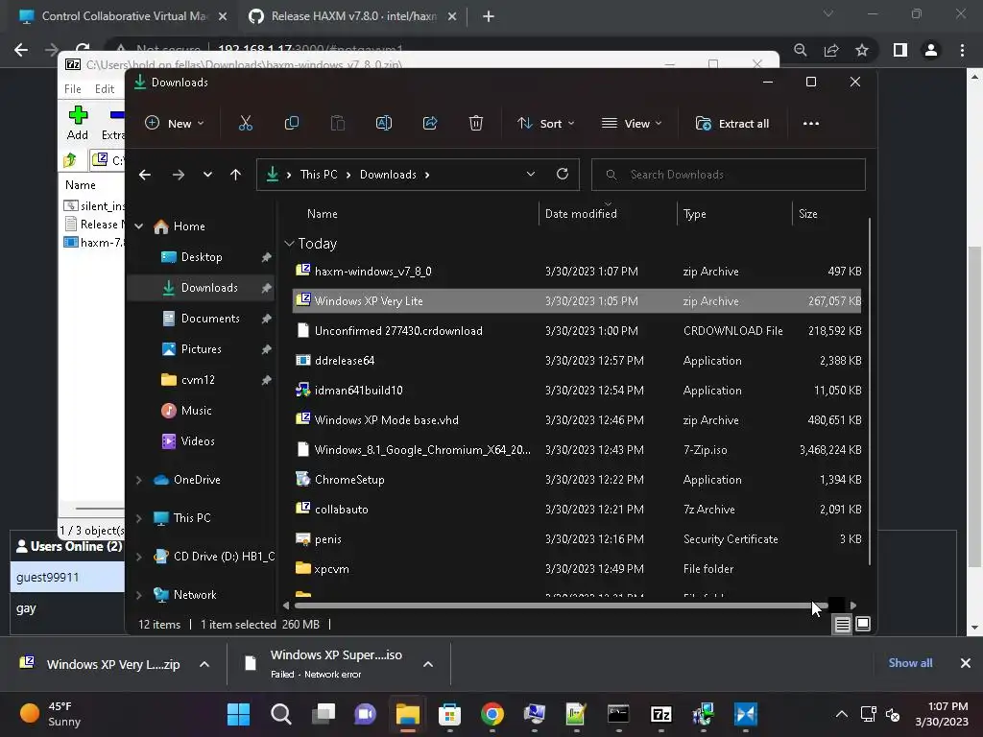
Task: Sort by the Size column header
Action: pyautogui.click(x=808, y=214)
